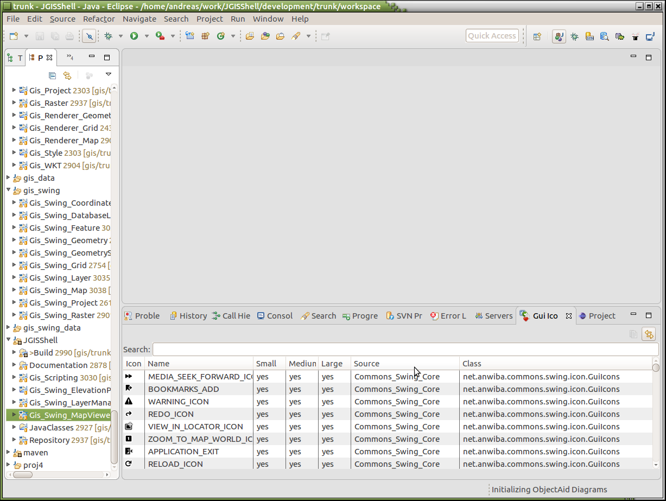This screenshot has width=666, height=501.
Task: Show the hidden tabs list chevron
Action: tap(70, 57)
